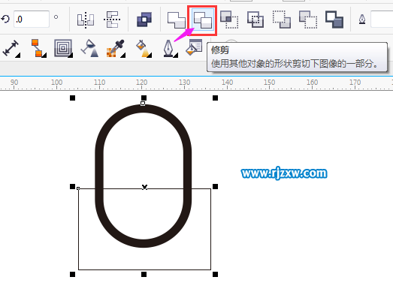Click the top-right selection handle

point(216,98)
